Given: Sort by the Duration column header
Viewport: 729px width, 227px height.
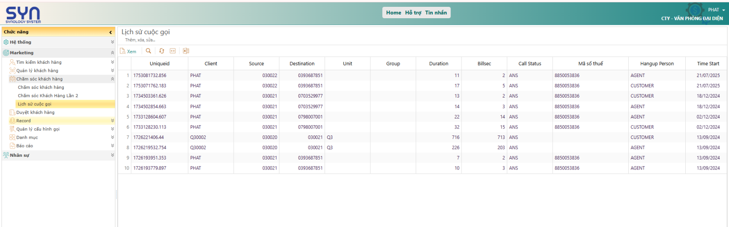Looking at the screenshot, I should pyautogui.click(x=438, y=64).
